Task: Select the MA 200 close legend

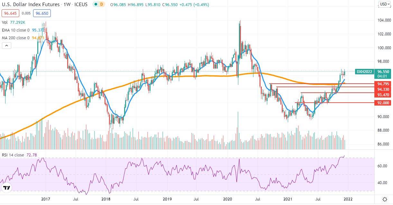Action: click(23, 38)
